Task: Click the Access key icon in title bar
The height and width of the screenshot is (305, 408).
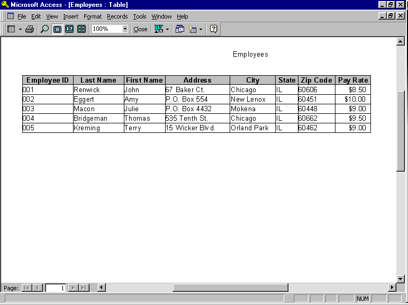Action: click(x=5, y=4)
